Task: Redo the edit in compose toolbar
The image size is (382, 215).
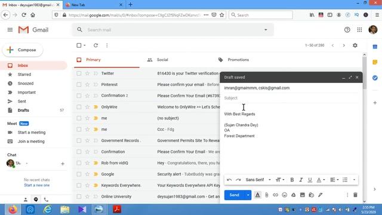Action: pos(238,180)
